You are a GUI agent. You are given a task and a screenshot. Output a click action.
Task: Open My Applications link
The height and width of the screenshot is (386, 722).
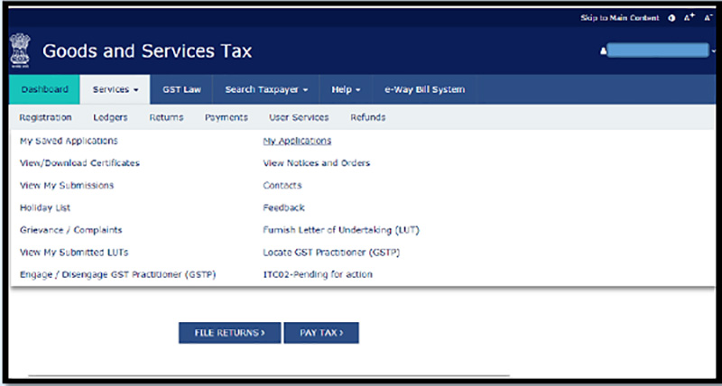coord(297,141)
